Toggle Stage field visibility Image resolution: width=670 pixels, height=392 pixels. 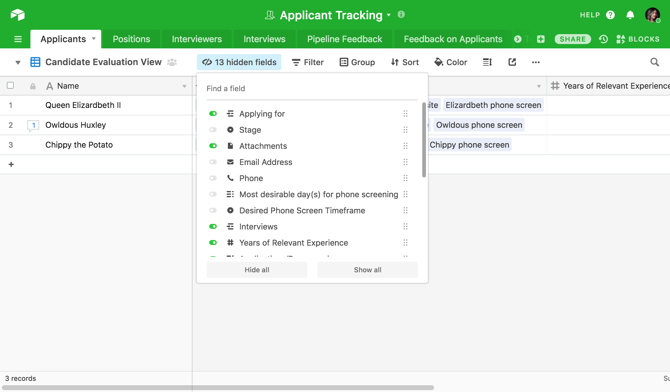click(213, 130)
